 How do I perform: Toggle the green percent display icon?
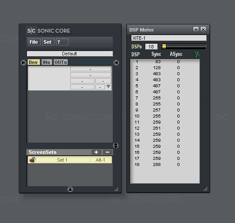197,54
